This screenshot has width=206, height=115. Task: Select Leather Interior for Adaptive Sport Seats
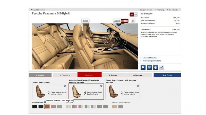pos(85,94)
